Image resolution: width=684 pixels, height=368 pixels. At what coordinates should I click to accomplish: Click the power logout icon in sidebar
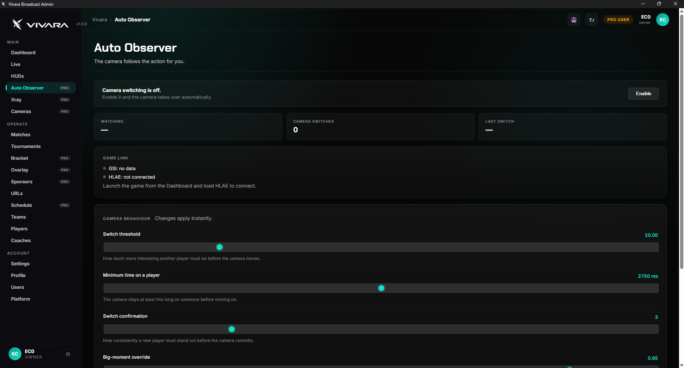click(68, 354)
